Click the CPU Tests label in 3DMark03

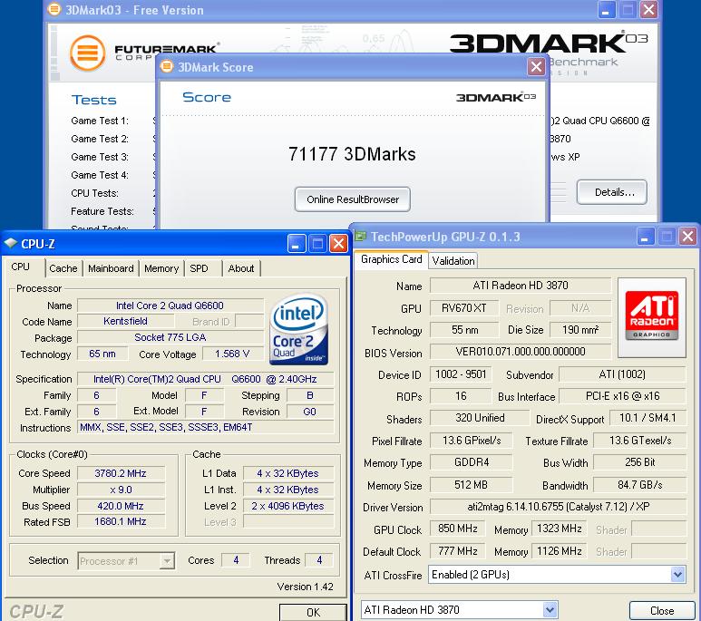(95, 193)
